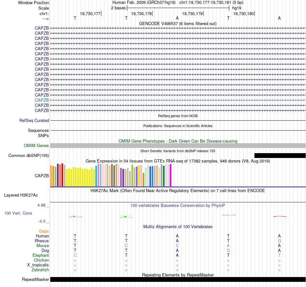Image resolution: width=306 pixels, height=287 pixels.
Task: Click the 'chr1:' ruler label
Action: click(x=44, y=14)
